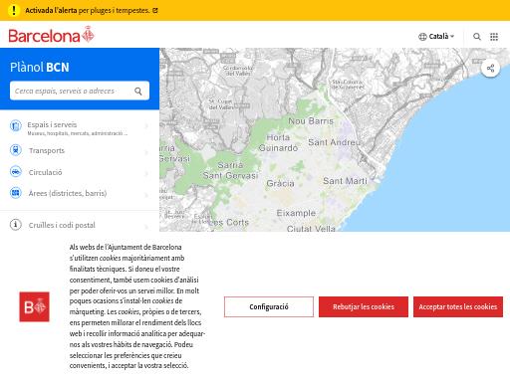
Task: Click the Sarrià Sant Gervasi map label
Action: click(x=230, y=170)
